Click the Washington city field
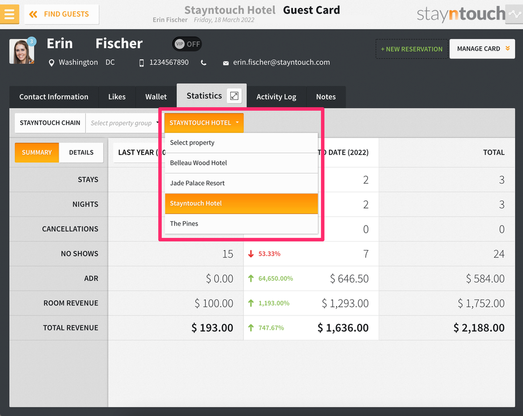The height and width of the screenshot is (416, 523). 78,63
